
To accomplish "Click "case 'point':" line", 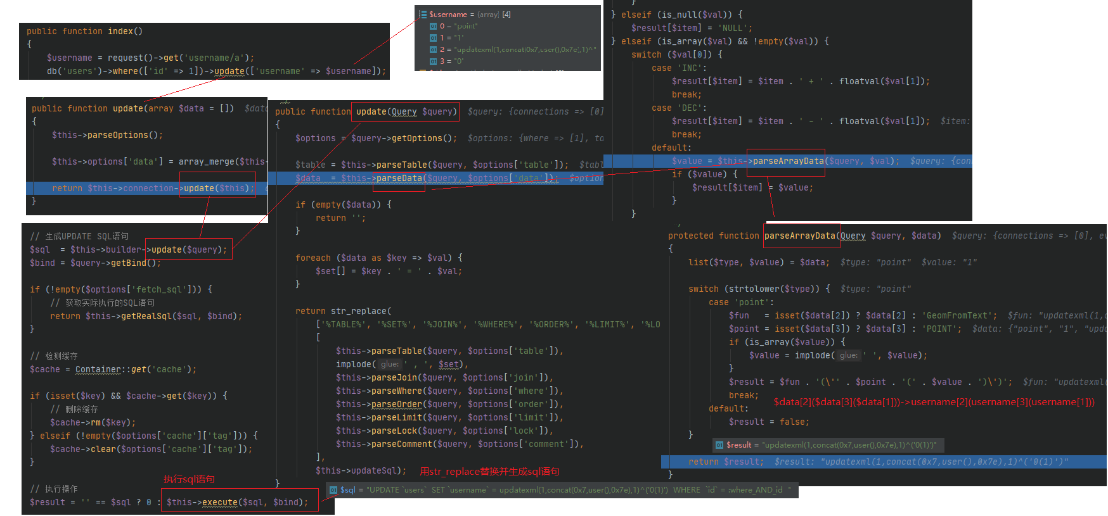I will (741, 302).
